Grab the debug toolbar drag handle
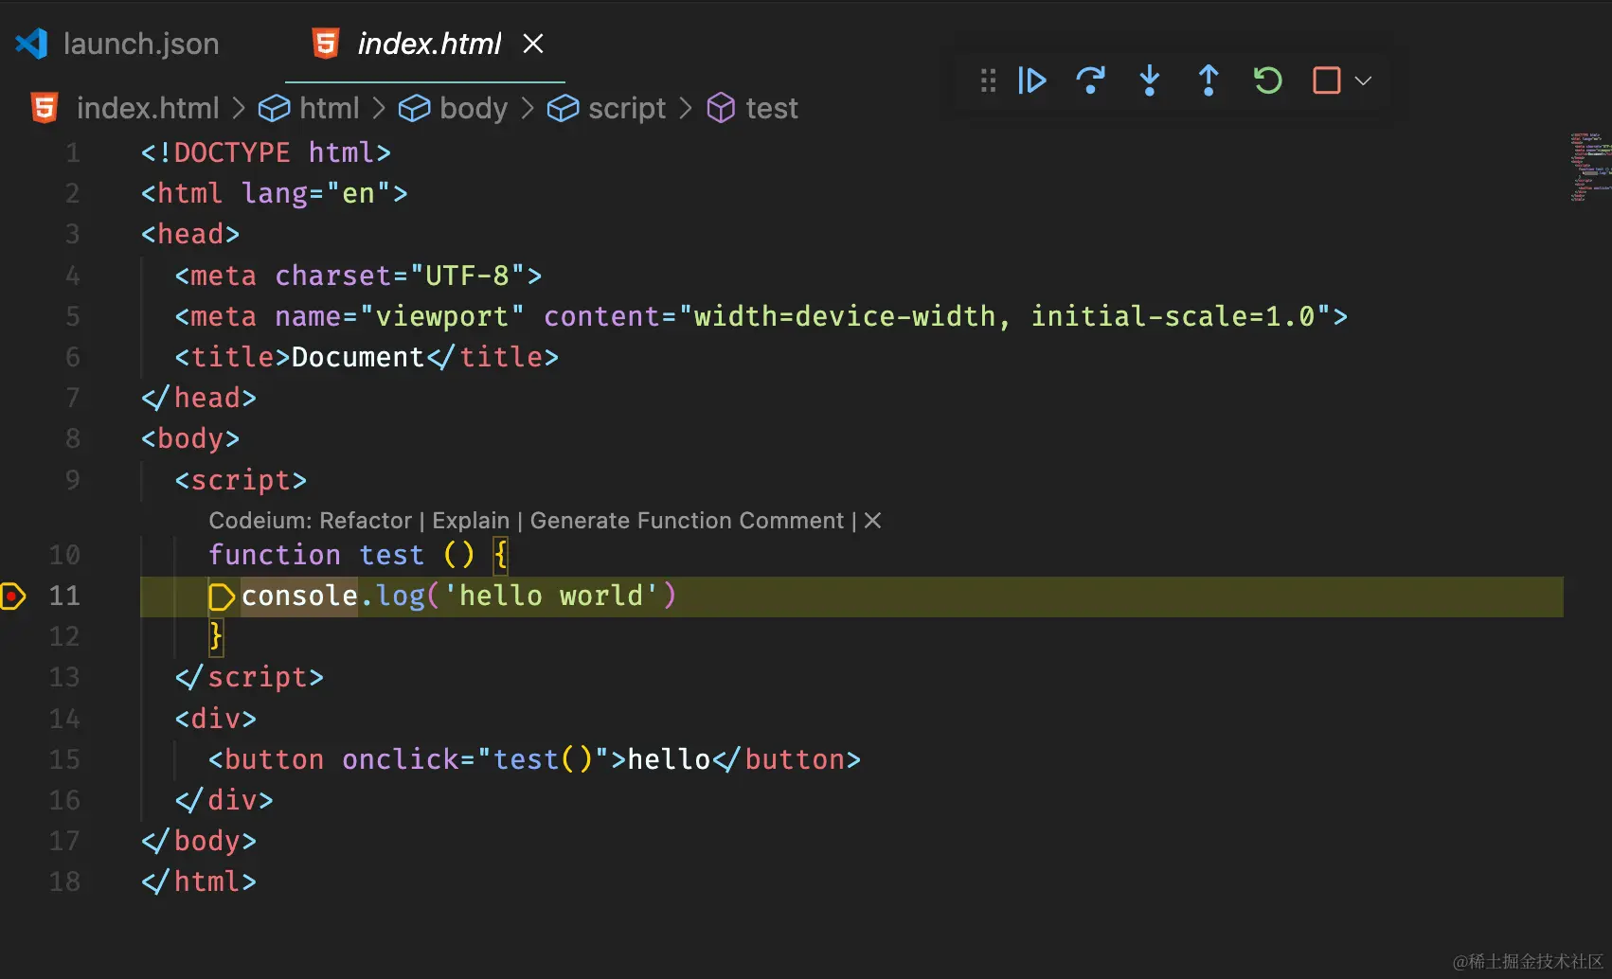The width and height of the screenshot is (1612, 979). [988, 80]
